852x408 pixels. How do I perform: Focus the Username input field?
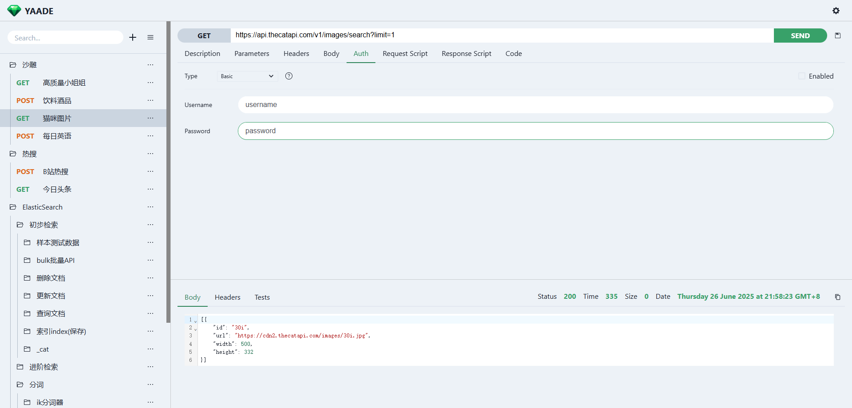click(535, 105)
